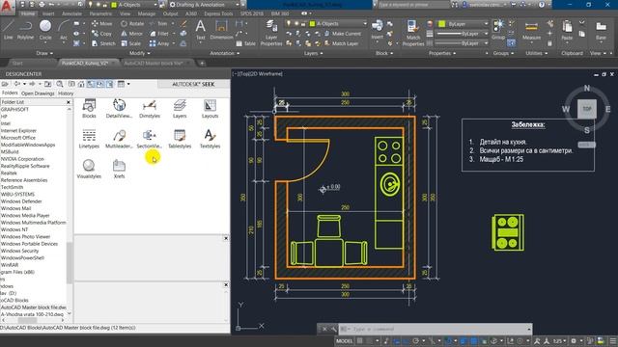The height and width of the screenshot is (347, 618).
Task: Click the keyword search field
Action: (413, 5)
